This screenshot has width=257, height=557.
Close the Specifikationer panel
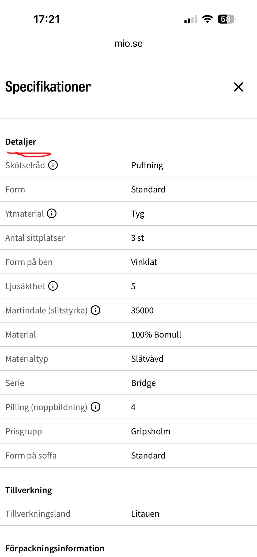coord(239,87)
